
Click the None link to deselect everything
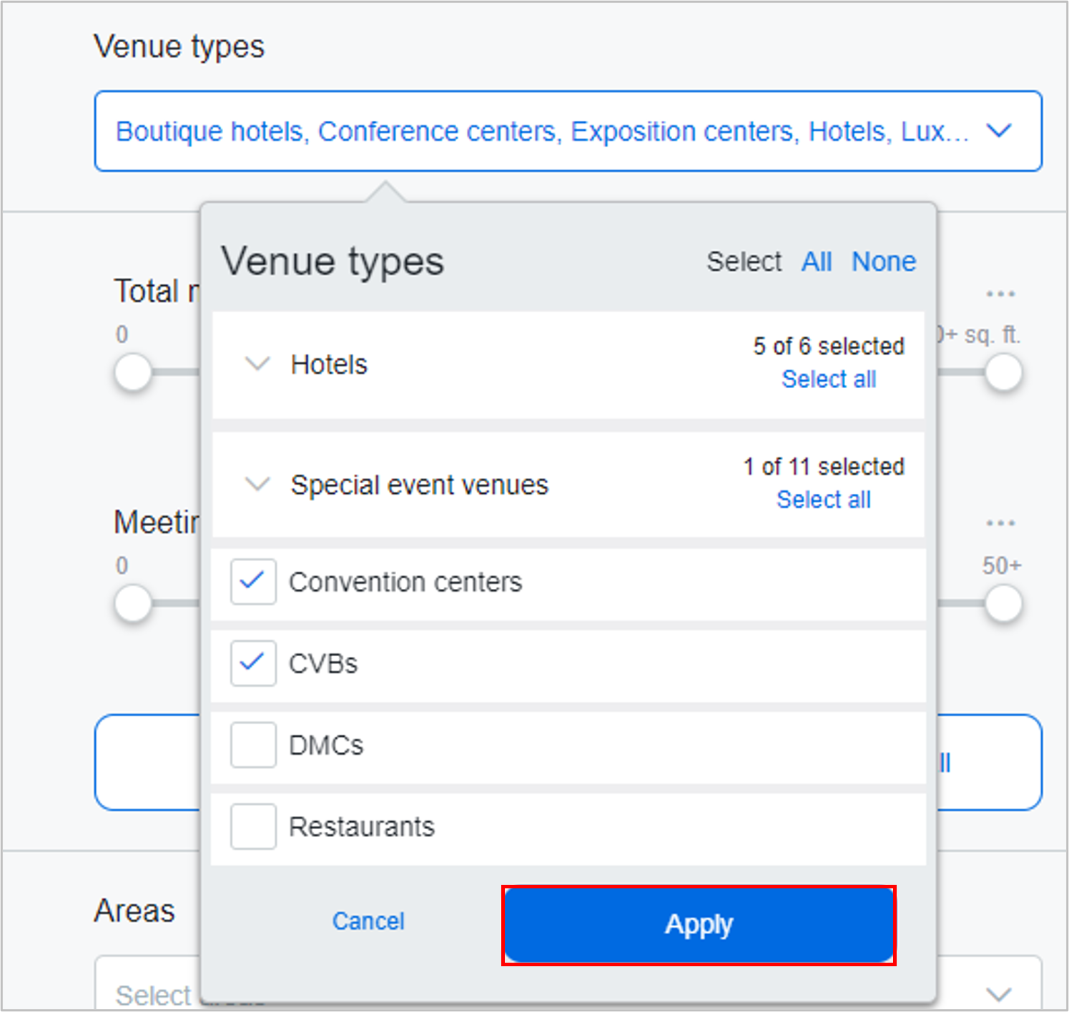[x=883, y=262]
